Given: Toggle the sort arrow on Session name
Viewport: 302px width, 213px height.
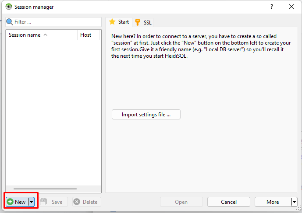Looking at the screenshot, I should tap(46, 35).
